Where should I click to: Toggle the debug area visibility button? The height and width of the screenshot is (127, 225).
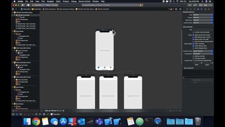coord(205,5)
